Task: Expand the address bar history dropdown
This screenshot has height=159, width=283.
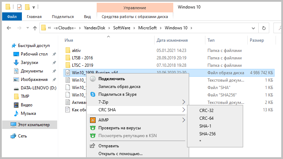Action: pyautogui.click(x=253, y=28)
